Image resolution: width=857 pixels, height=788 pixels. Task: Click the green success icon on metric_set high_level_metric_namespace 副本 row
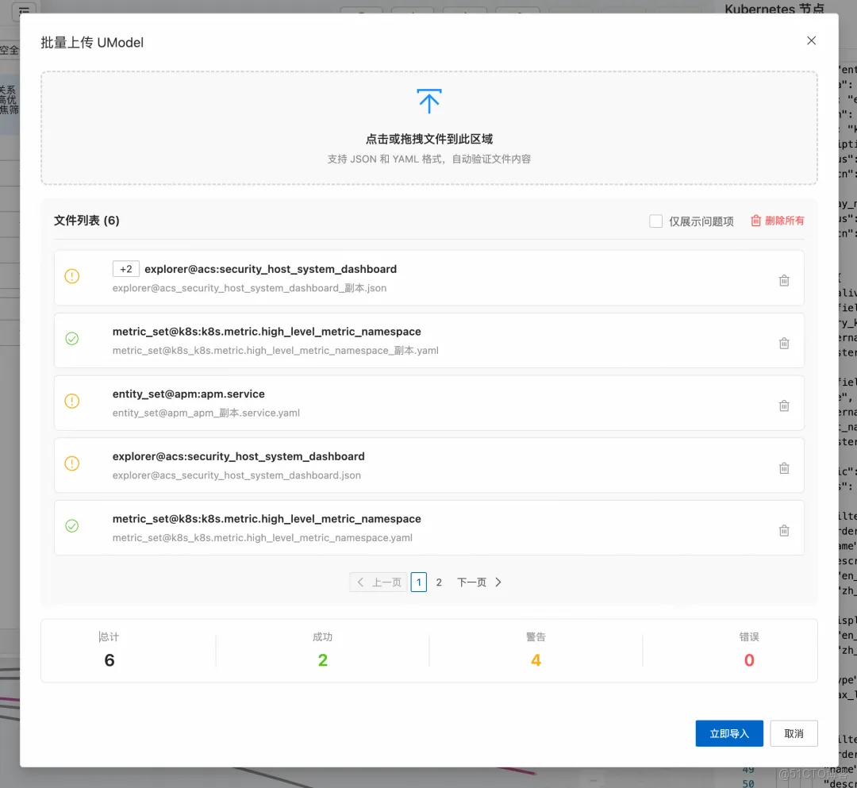pyautogui.click(x=71, y=339)
